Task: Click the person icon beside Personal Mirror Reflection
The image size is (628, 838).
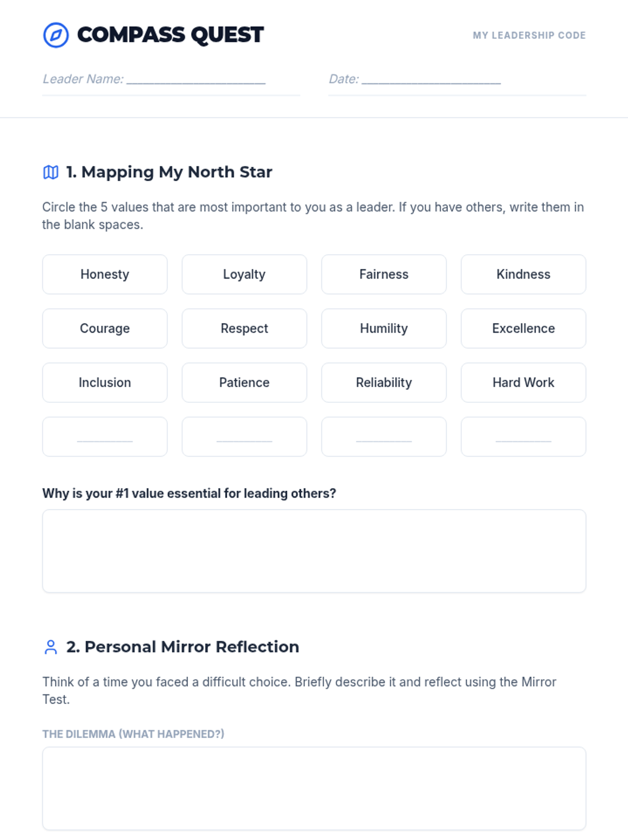Action: pos(51,647)
